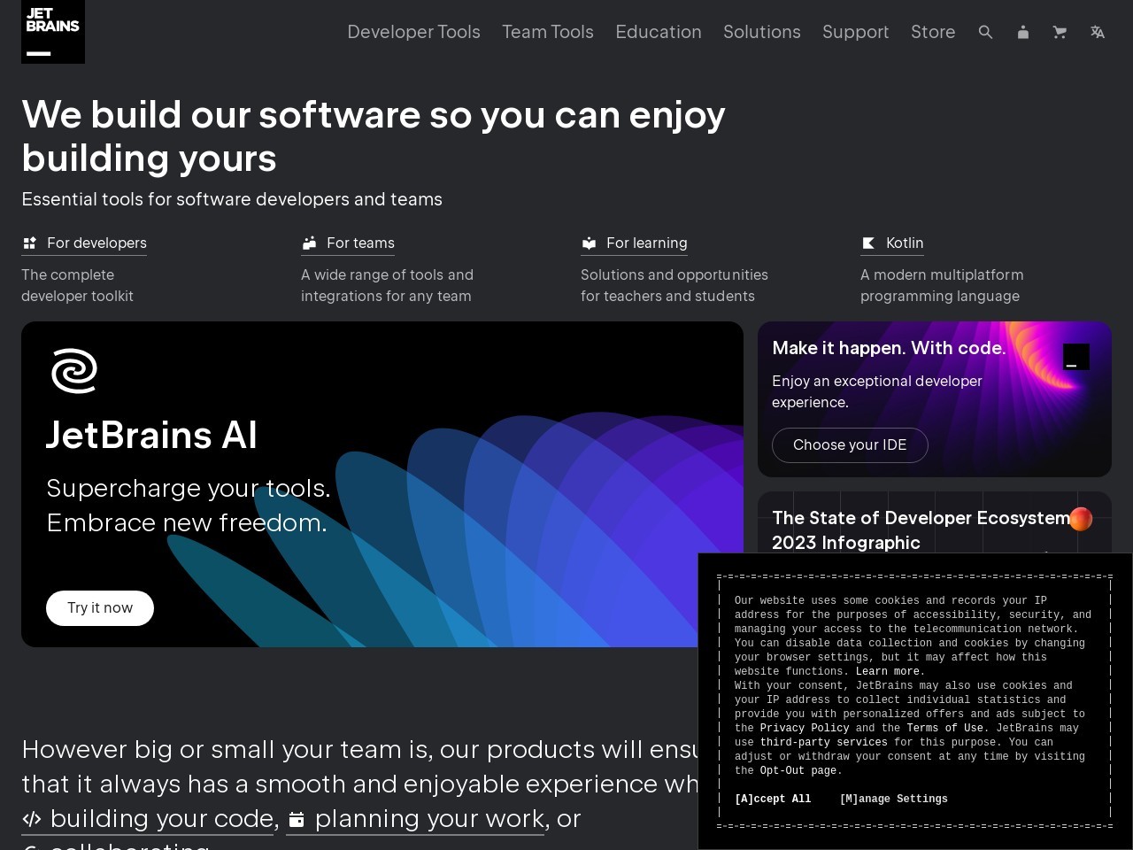
Task: Follow the For developers link
Action: click(x=96, y=243)
